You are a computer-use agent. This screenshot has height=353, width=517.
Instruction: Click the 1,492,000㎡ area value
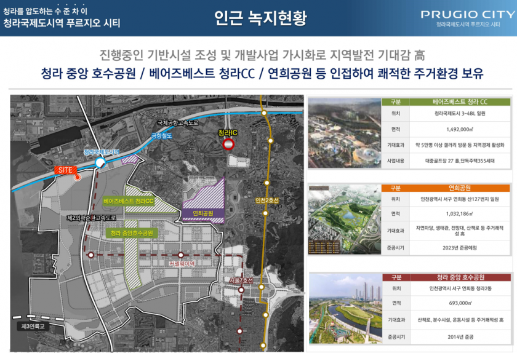(x=460, y=129)
